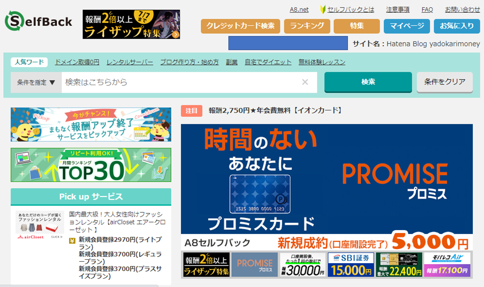The height and width of the screenshot is (287, 484).
Task: Expand the 条件を指定 dropdown
Action: tap(36, 83)
